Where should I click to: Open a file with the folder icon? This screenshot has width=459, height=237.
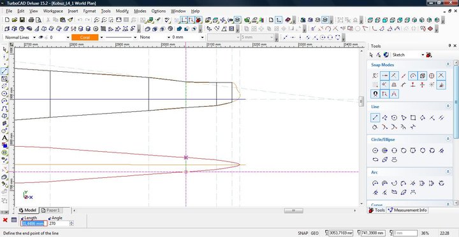point(15,20)
